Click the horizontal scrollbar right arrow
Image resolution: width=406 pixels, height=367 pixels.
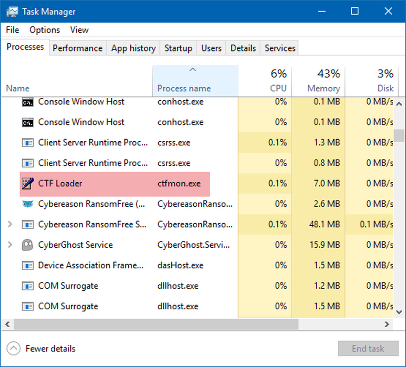point(387,324)
